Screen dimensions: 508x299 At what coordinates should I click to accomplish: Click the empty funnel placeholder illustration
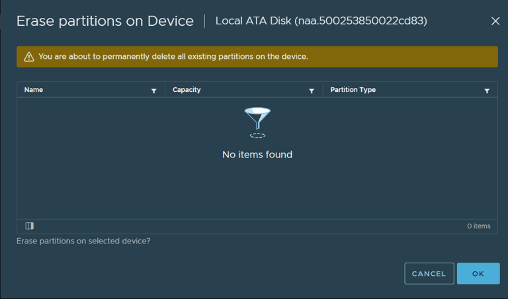[x=257, y=122]
